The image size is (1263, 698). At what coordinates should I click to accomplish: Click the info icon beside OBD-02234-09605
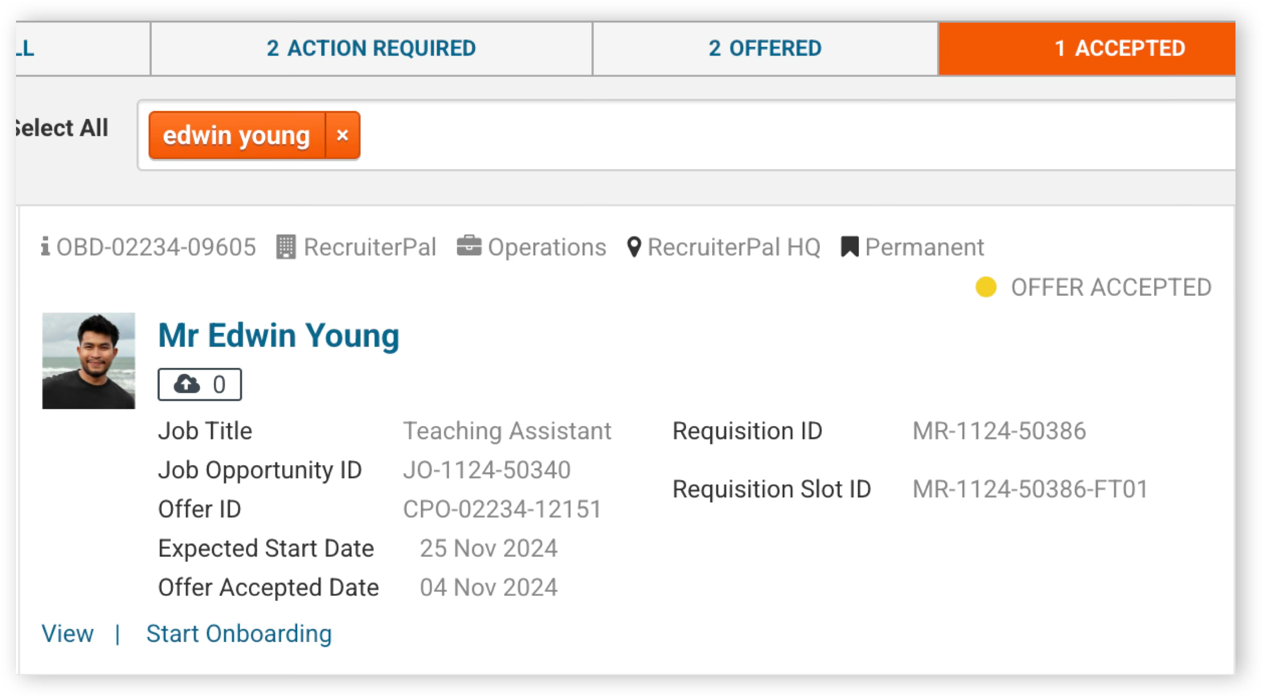click(x=45, y=247)
